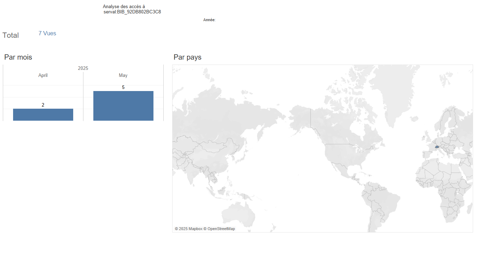Click the '2' label above April bar

click(x=43, y=105)
